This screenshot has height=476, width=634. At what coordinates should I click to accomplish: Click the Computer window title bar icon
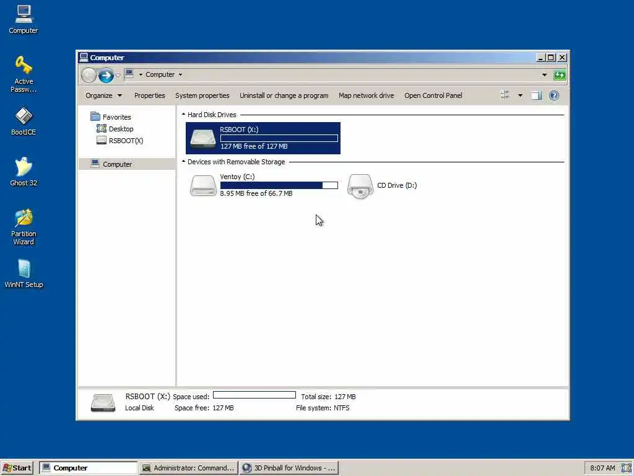(84, 57)
